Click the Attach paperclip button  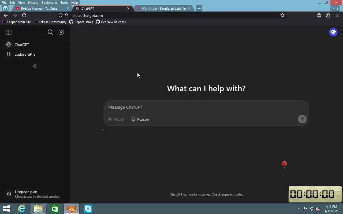[116, 119]
